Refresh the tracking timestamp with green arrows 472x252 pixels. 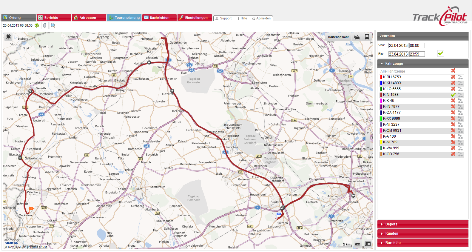click(x=37, y=25)
